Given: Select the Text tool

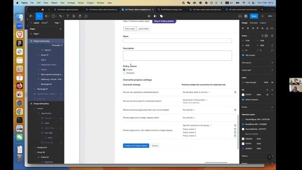Looking at the screenshot, I should click(67, 16).
